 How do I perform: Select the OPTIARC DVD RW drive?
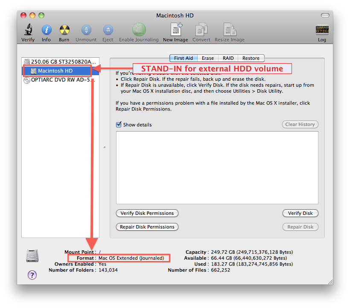point(60,80)
